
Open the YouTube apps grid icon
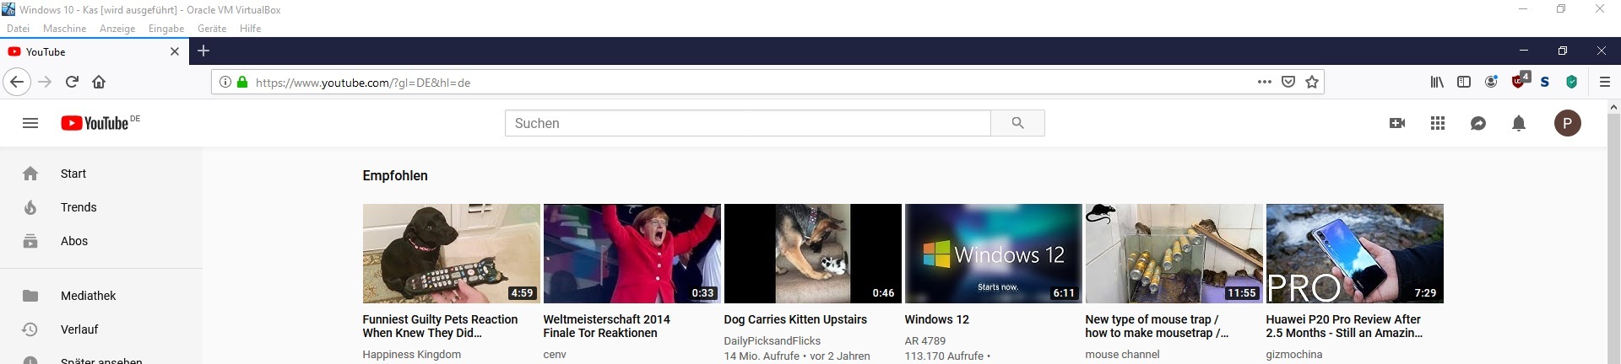(1438, 123)
